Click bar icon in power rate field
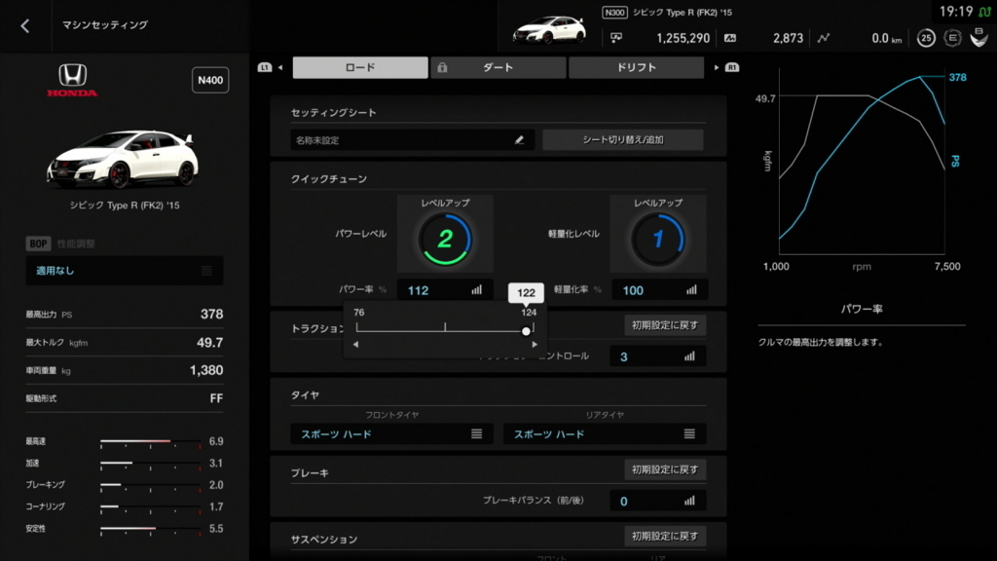 tap(476, 290)
